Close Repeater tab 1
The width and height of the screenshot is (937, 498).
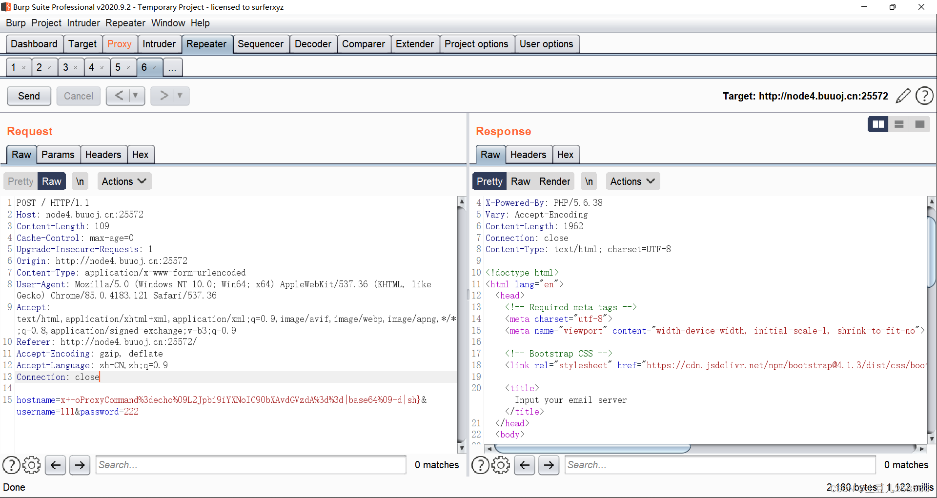pyautogui.click(x=23, y=68)
